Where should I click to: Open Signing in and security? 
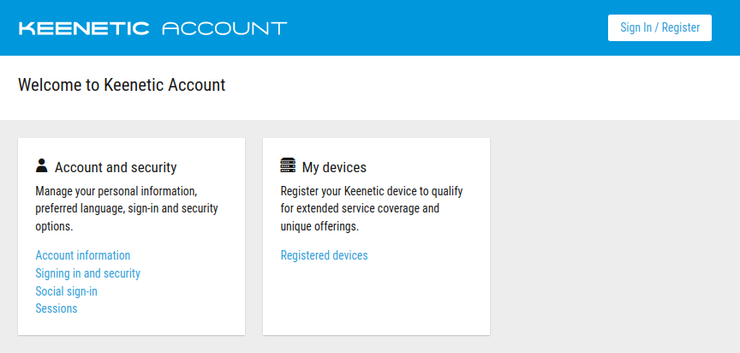87,273
